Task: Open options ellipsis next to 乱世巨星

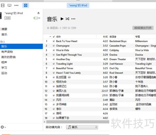Action: (x=69, y=77)
